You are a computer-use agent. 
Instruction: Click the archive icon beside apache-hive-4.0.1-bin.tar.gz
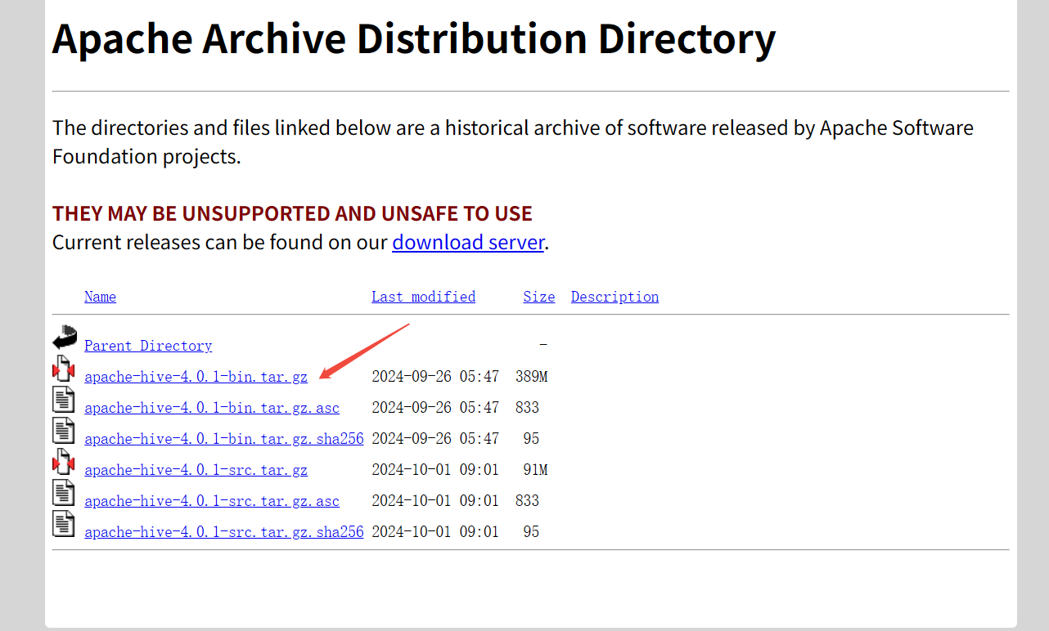[x=64, y=369]
